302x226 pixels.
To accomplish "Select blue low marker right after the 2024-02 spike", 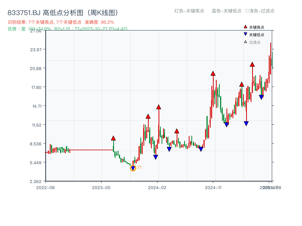I will 169,149.
